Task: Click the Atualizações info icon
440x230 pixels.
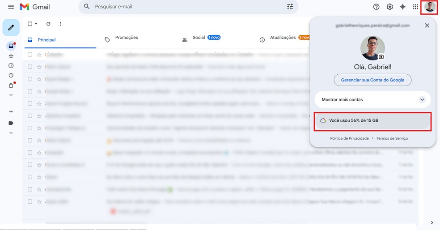Action: 262,40
